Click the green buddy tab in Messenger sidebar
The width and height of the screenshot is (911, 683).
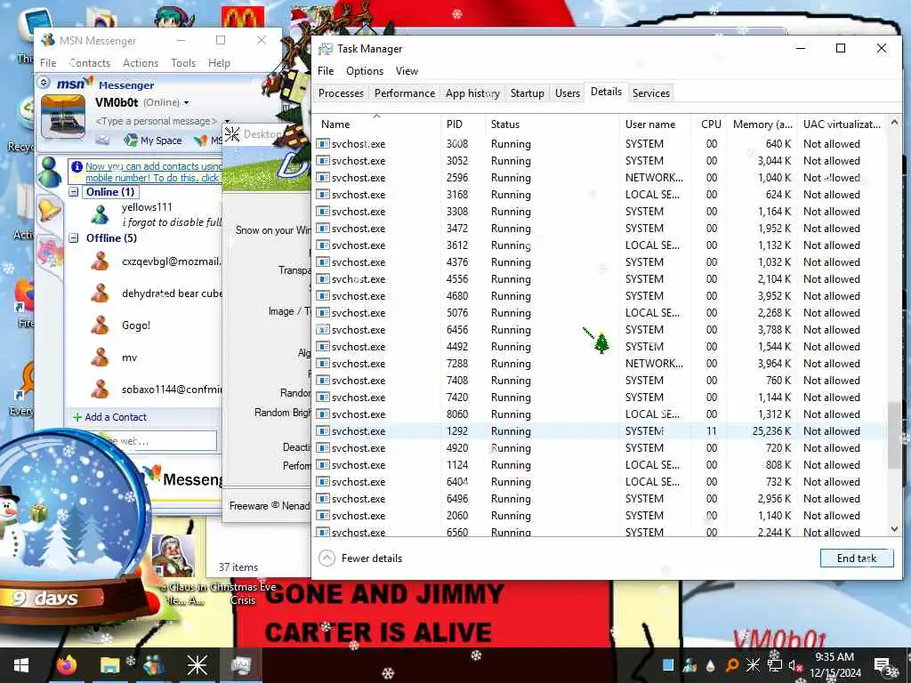point(50,173)
